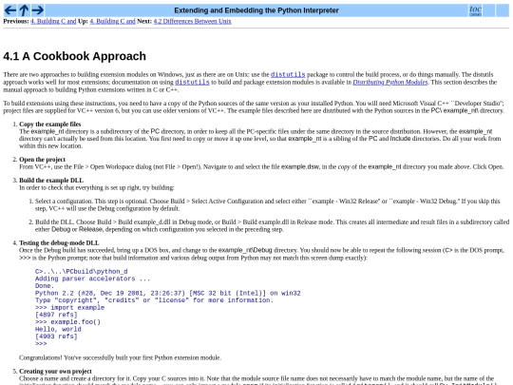Viewport: 513px width, 385px height.
Task: Click the 'Testing the debug-mode DLL' step heading
Action: pos(59,243)
